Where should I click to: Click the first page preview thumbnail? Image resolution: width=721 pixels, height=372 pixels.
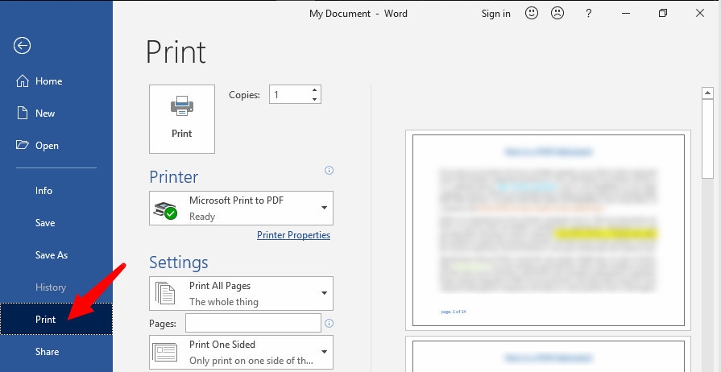click(548, 230)
